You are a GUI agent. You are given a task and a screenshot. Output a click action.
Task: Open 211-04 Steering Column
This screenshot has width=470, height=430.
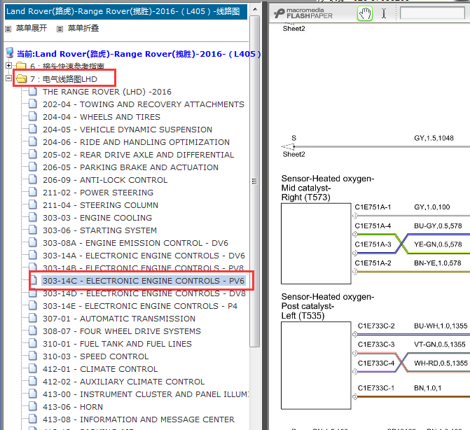click(100, 205)
